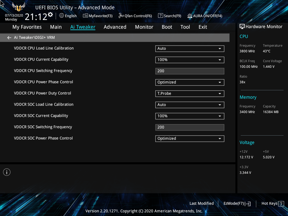Click the Voltage section heading
This screenshot has height=216, width=288.
[247, 143]
